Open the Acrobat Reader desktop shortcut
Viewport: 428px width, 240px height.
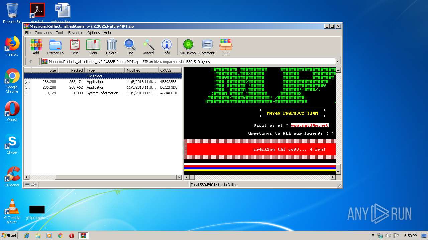[37, 13]
